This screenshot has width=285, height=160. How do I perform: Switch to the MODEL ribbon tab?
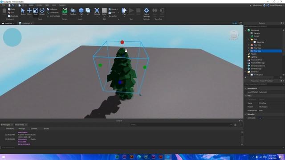coord(39,5)
